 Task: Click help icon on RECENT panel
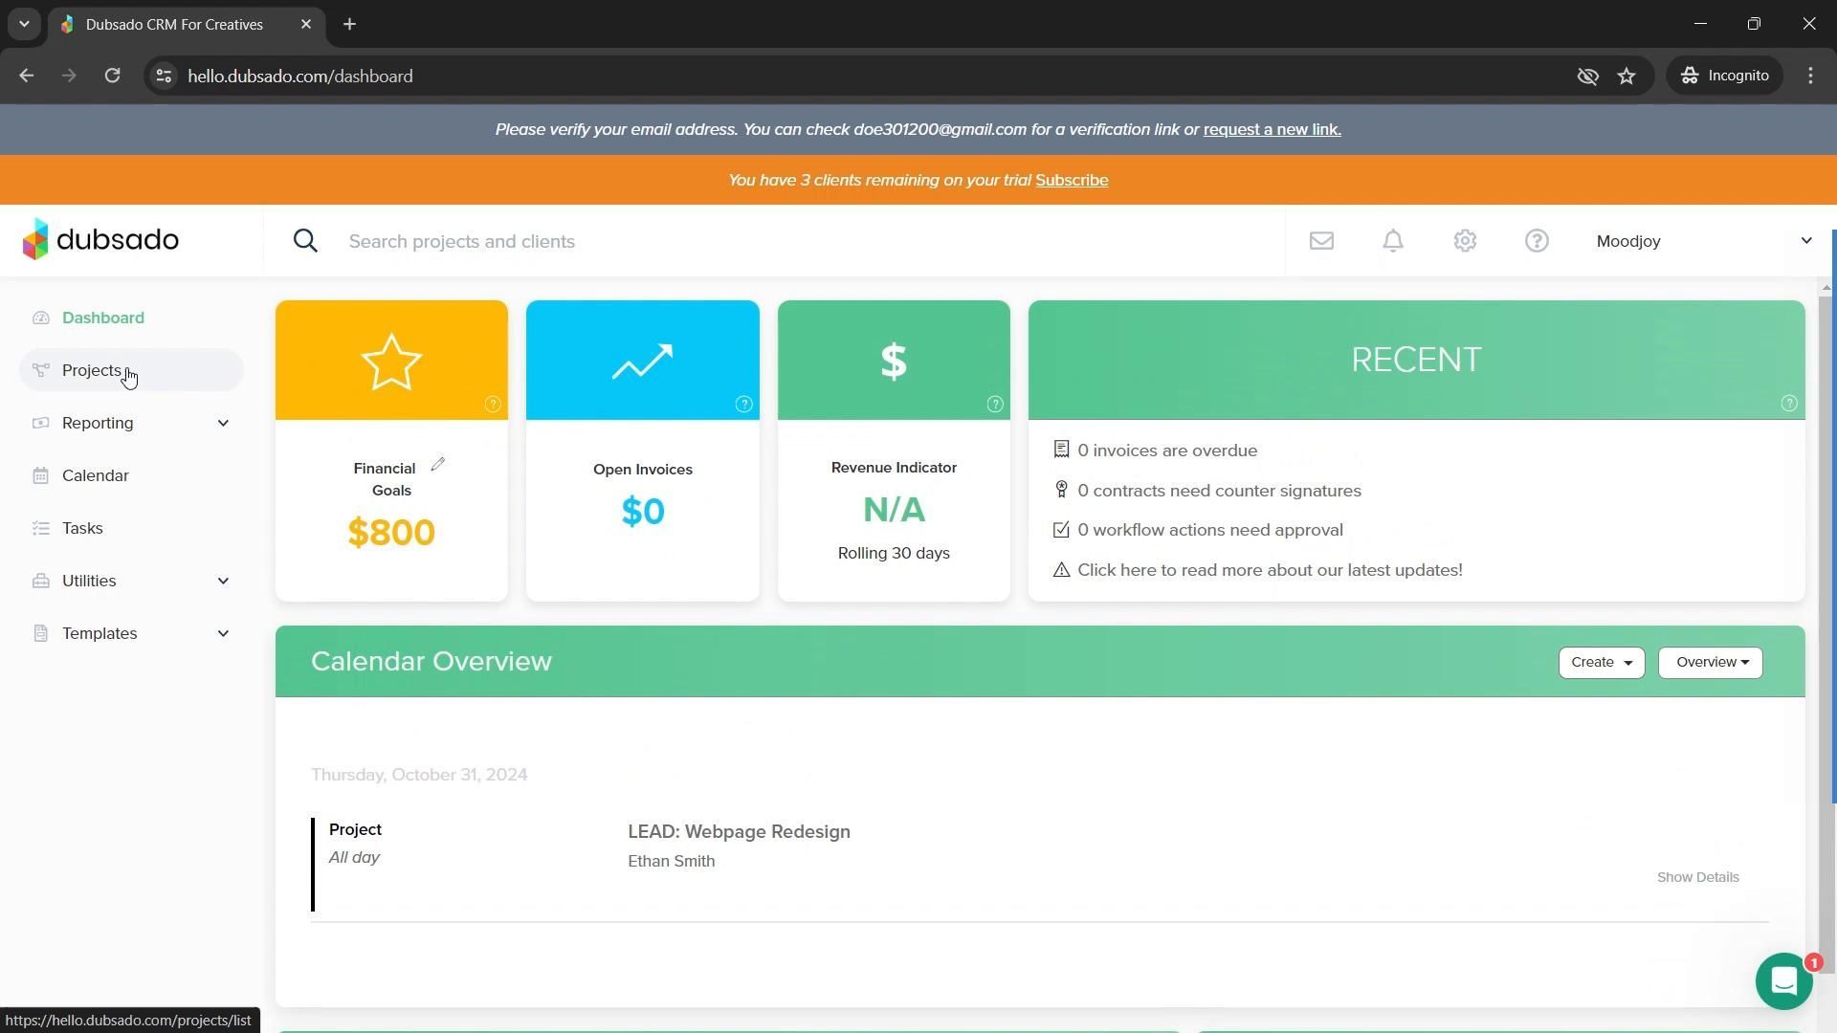click(1789, 404)
